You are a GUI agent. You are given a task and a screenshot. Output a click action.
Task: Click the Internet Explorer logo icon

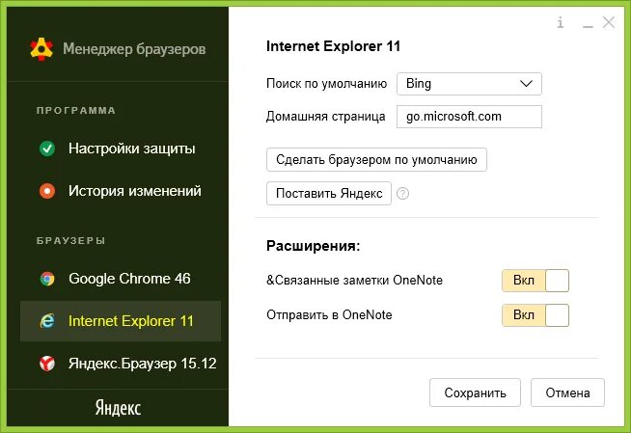click(x=47, y=321)
